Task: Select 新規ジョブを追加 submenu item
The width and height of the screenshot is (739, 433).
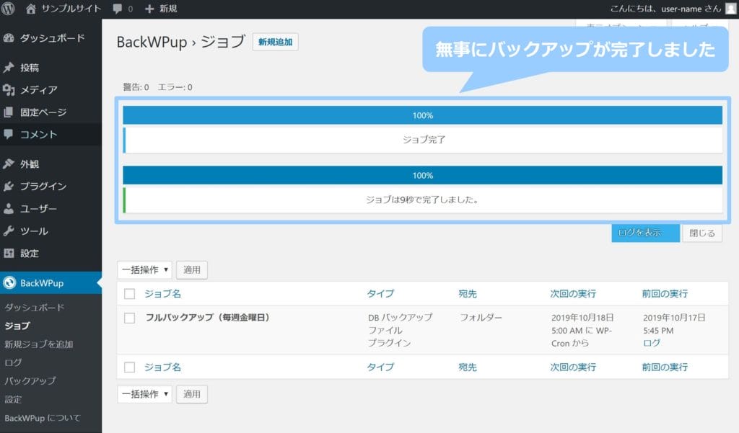Action: click(39, 344)
